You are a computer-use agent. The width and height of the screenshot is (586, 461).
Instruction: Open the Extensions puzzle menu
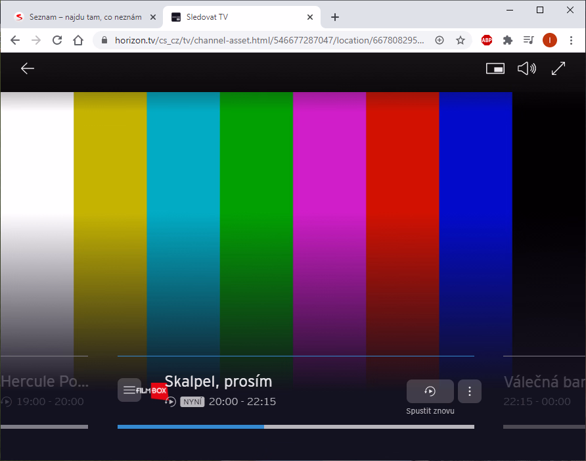click(508, 40)
